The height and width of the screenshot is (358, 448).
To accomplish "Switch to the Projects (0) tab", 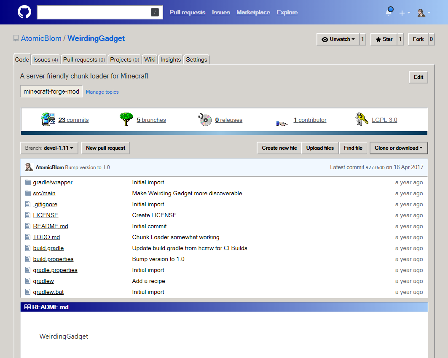I will [x=125, y=59].
